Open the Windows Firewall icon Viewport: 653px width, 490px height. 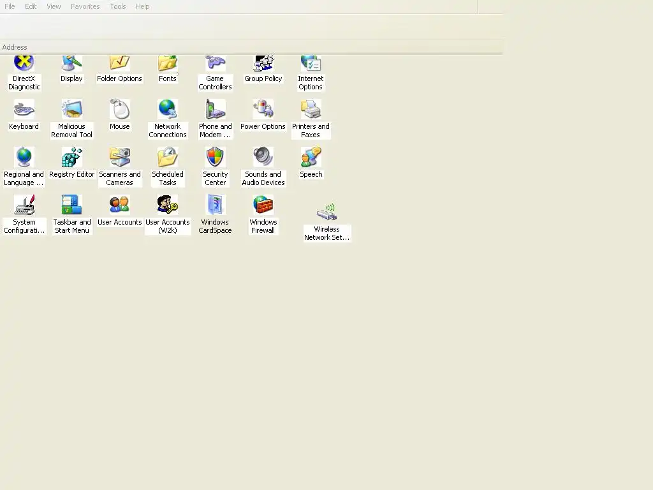click(x=263, y=205)
